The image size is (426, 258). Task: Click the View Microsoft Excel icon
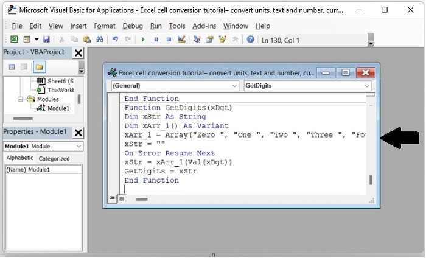coord(14,40)
